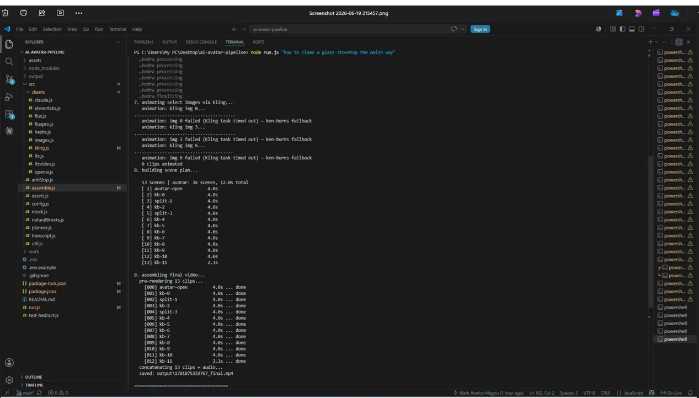Open the Selection menu
Screen dimensions: 699x398
(52, 29)
